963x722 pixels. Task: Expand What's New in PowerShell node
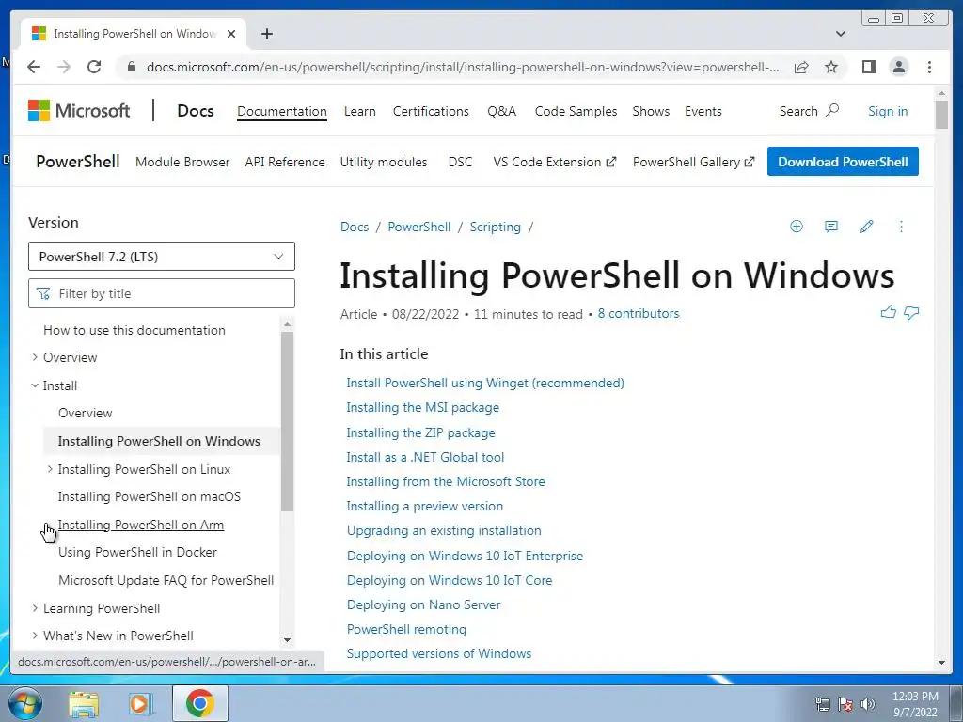[x=35, y=636]
